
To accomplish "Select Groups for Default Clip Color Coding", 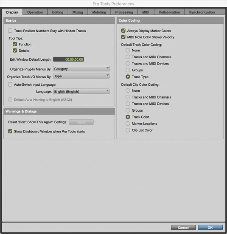I will 128,110.
